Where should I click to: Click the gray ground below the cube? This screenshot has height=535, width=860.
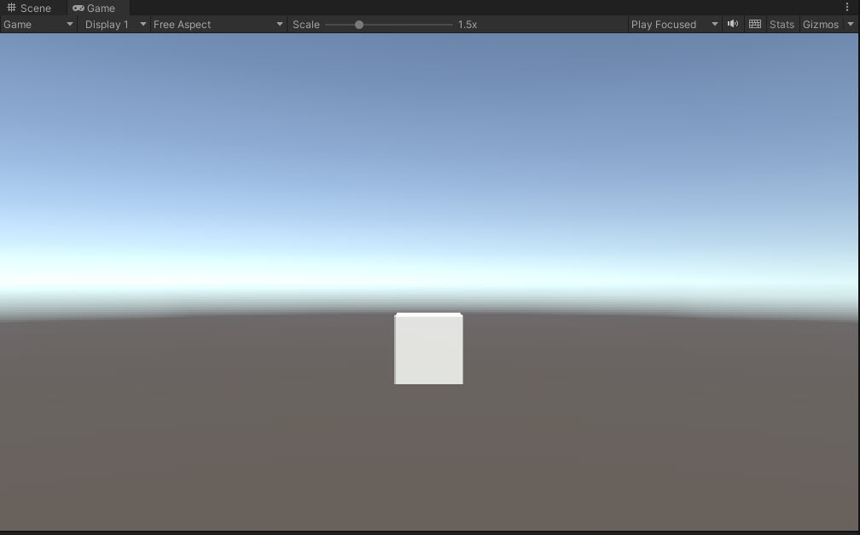428,460
